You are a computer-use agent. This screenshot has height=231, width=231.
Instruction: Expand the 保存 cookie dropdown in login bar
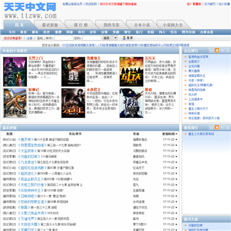pos(110,38)
